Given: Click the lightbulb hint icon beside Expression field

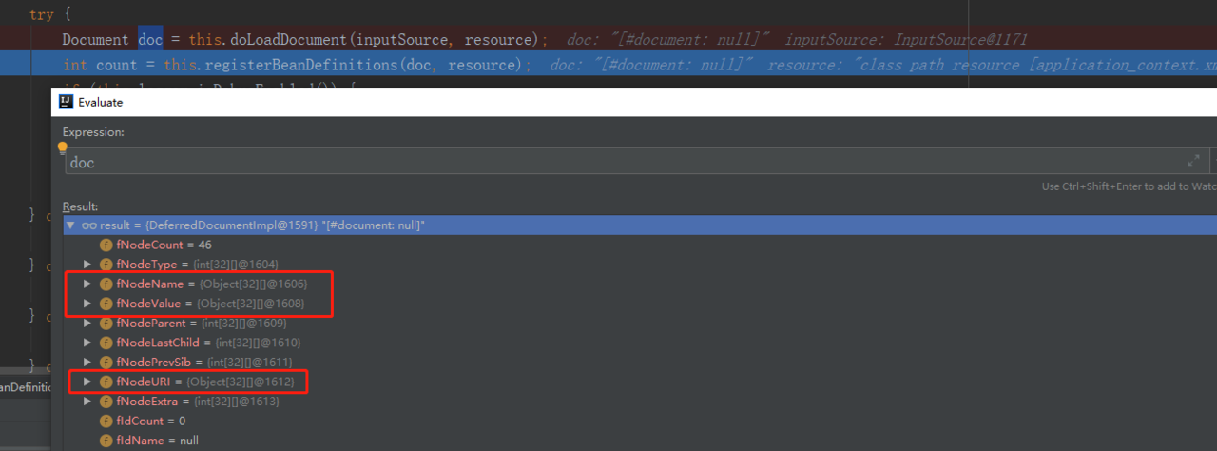Looking at the screenshot, I should click(x=63, y=148).
